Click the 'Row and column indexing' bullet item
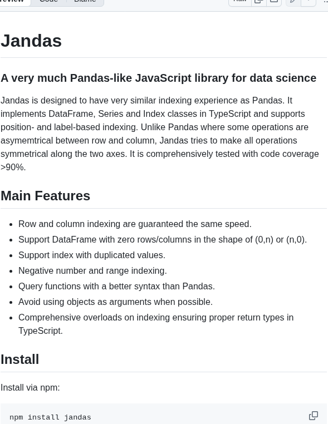 pos(135,224)
